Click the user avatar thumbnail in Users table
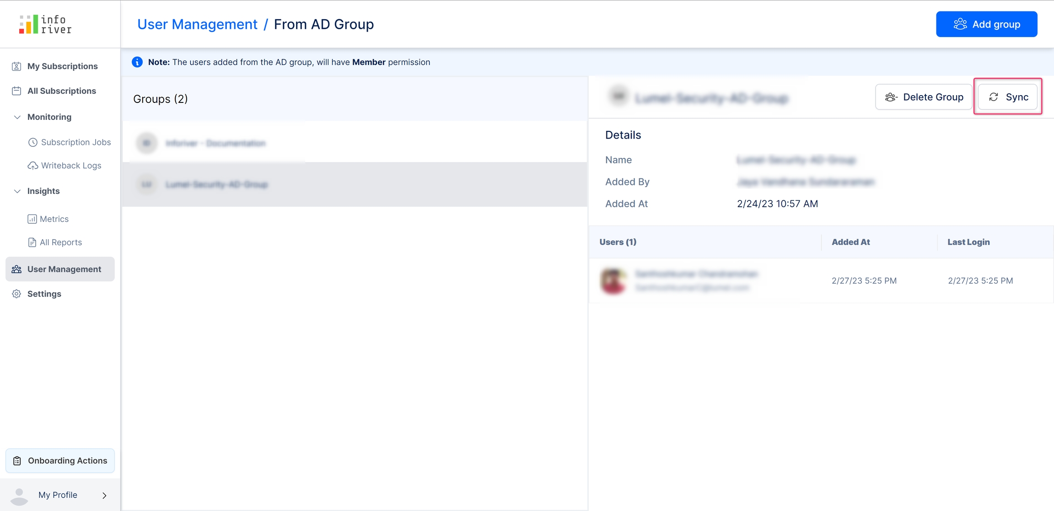The height and width of the screenshot is (511, 1054). coord(613,280)
